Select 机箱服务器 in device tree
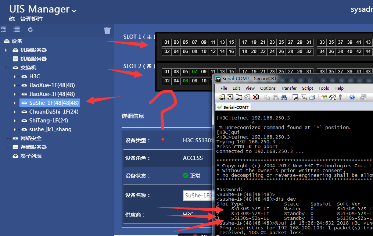 tap(33, 59)
